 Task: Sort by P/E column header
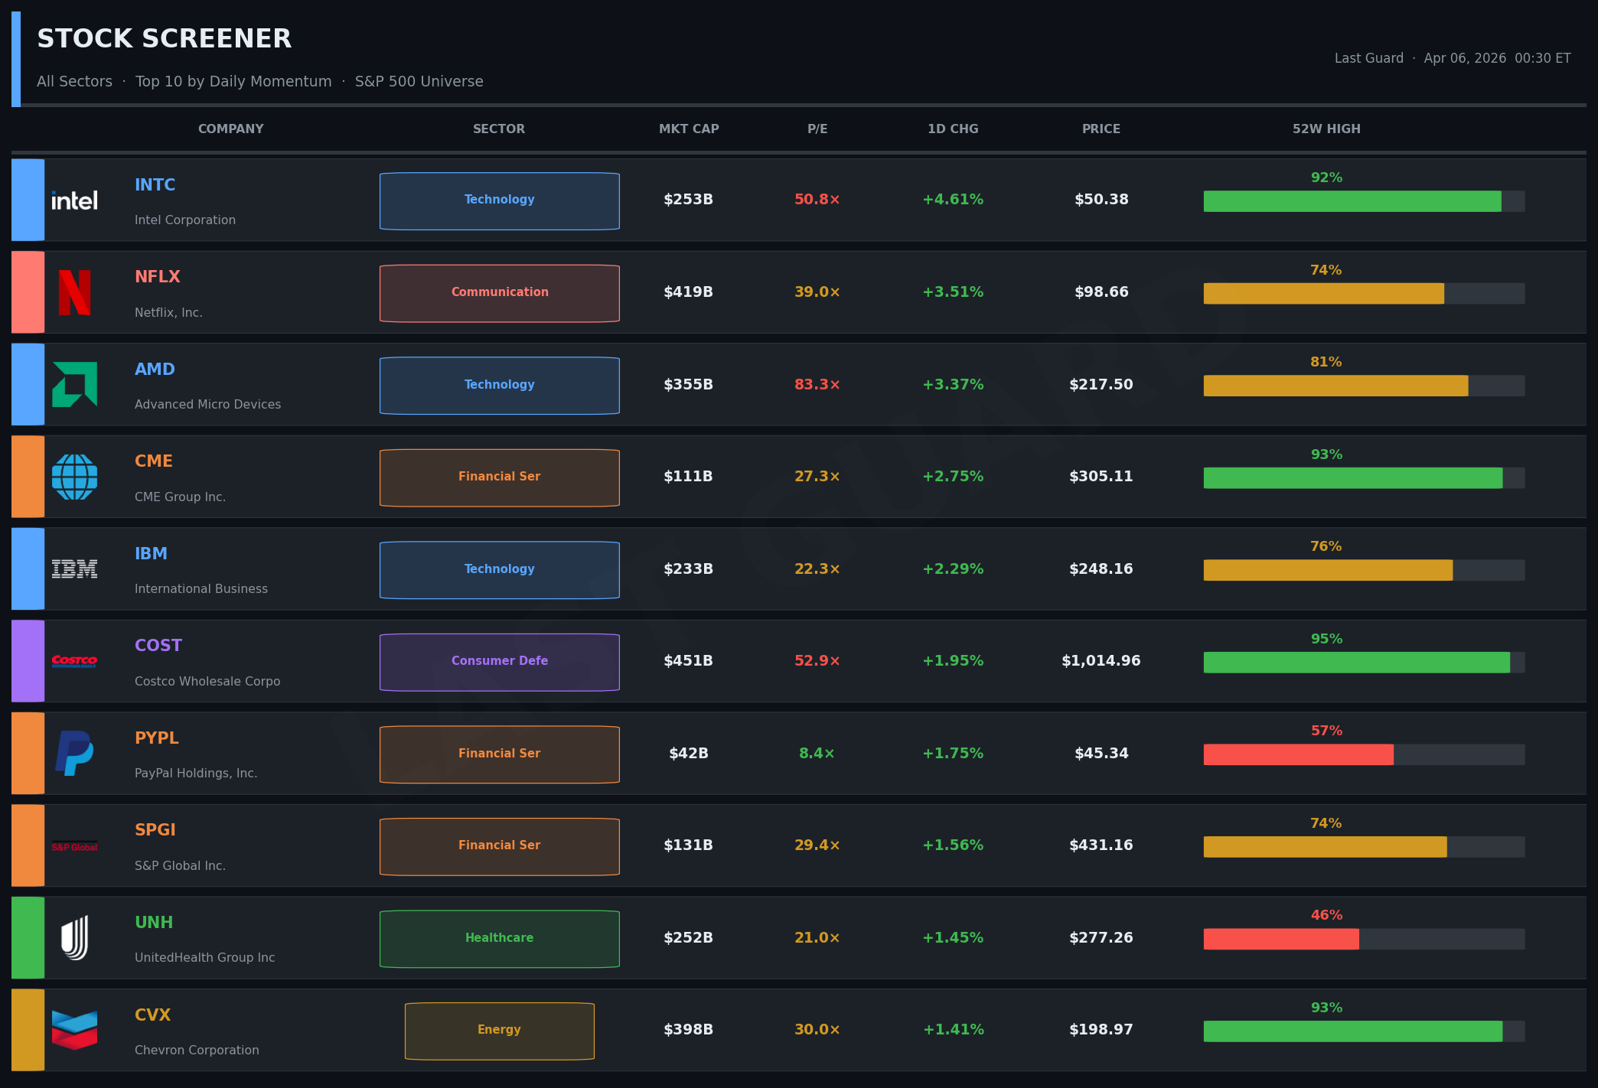pos(817,129)
